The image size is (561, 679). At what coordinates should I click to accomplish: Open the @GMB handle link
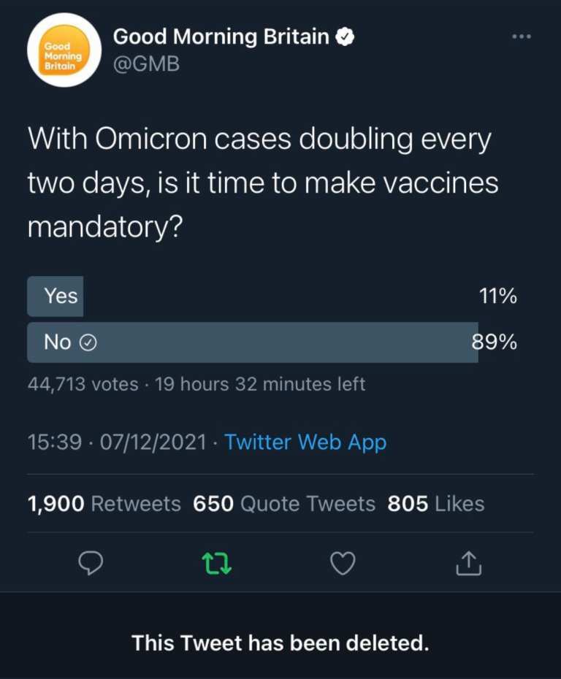pyautogui.click(x=146, y=64)
